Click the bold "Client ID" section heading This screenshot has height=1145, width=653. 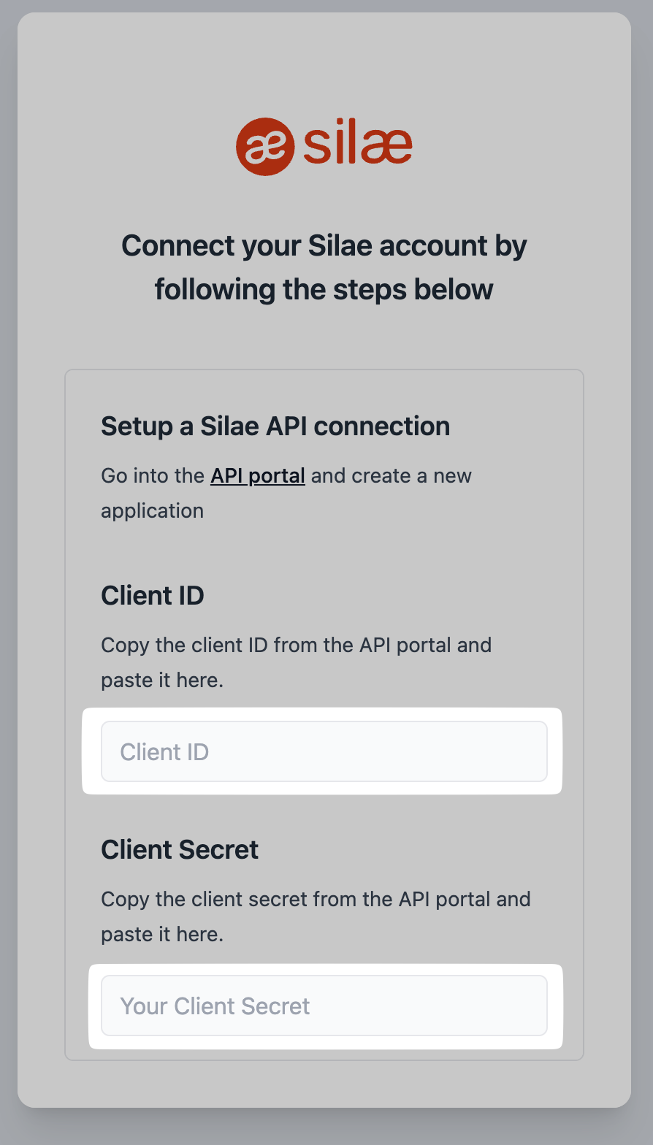(x=152, y=595)
